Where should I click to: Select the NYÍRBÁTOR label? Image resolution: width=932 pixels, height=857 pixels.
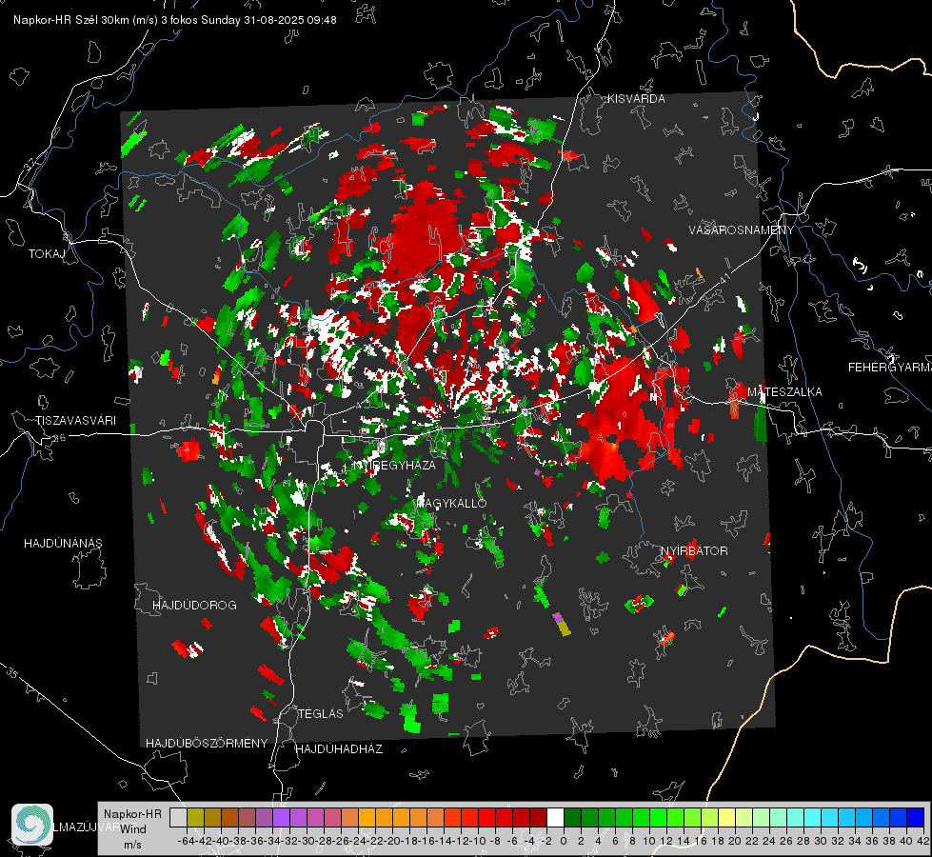(x=694, y=551)
